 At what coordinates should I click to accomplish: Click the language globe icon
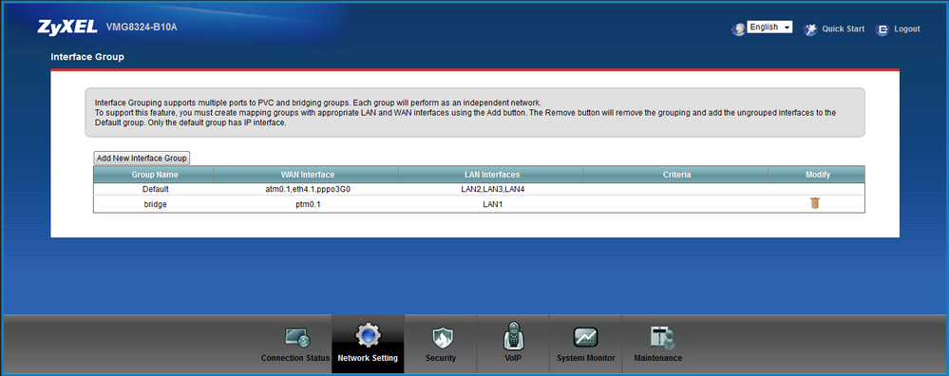tap(738, 29)
